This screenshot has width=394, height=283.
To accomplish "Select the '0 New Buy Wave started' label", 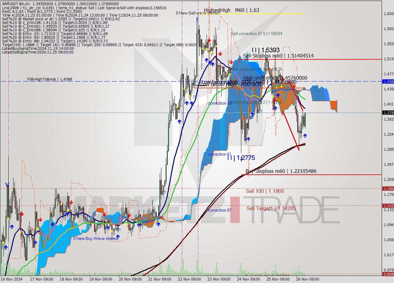I will tap(95, 238).
